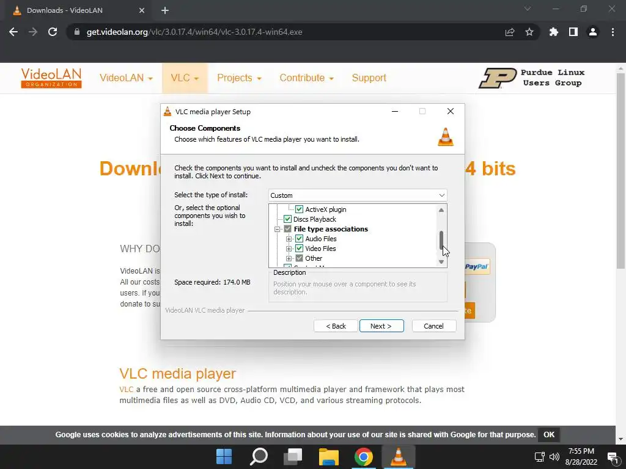Open the network tray icon
This screenshot has height=469, width=626.
tap(540, 457)
